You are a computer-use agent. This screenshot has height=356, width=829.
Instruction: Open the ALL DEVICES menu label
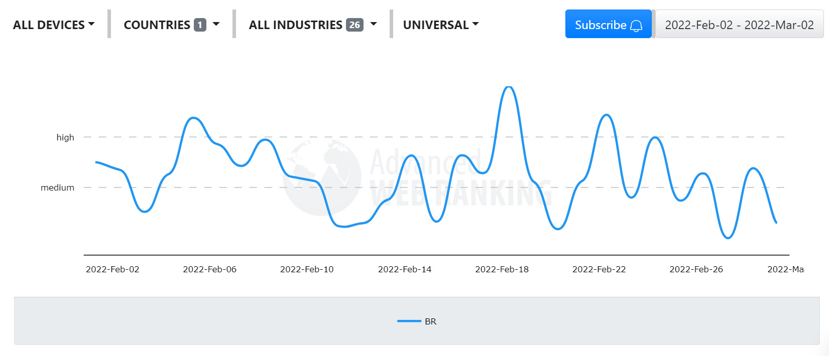[49, 25]
